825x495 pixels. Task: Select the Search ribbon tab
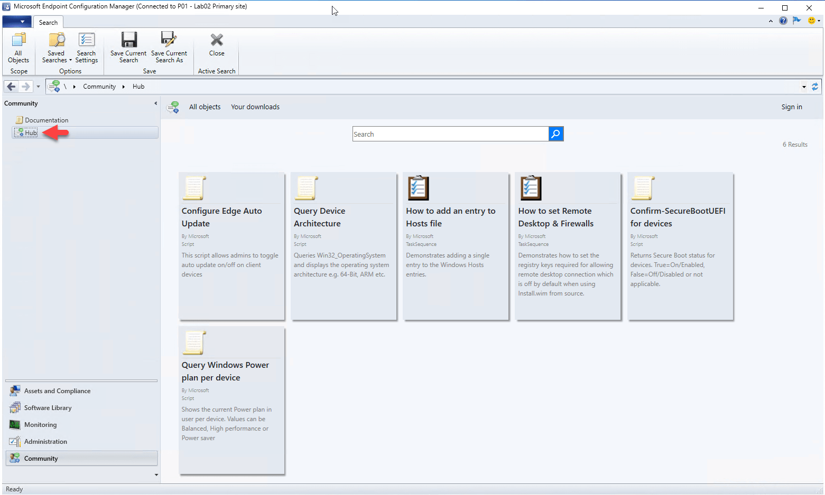point(48,22)
